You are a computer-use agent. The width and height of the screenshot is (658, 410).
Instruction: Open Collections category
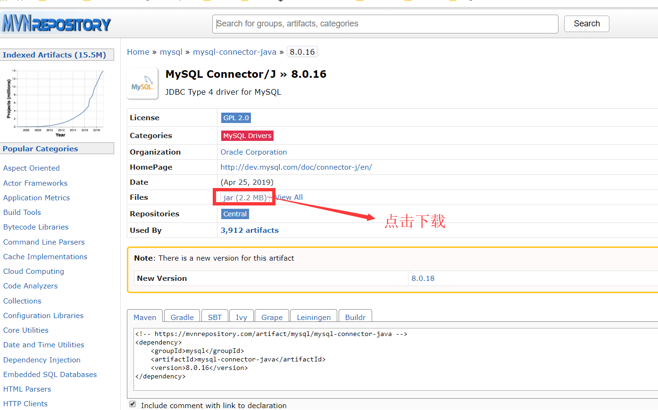22,301
